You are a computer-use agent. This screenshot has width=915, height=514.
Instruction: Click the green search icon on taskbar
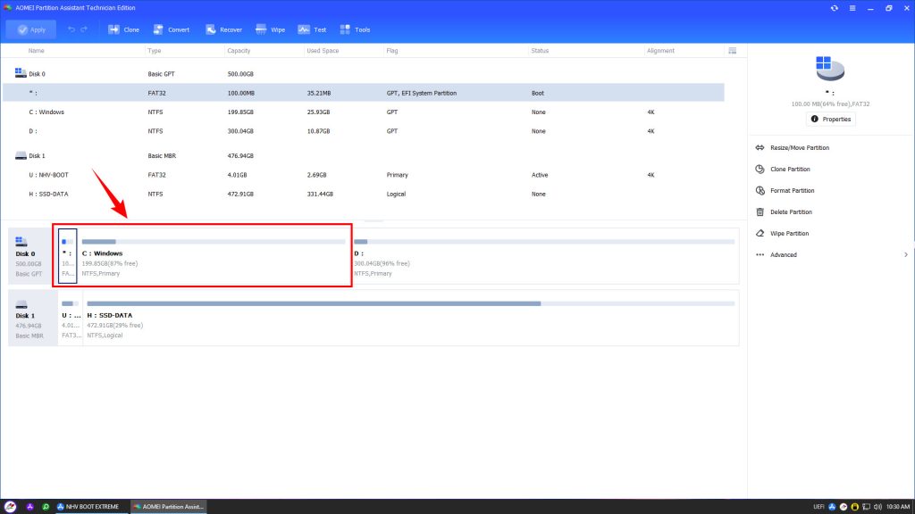pyautogui.click(x=46, y=507)
